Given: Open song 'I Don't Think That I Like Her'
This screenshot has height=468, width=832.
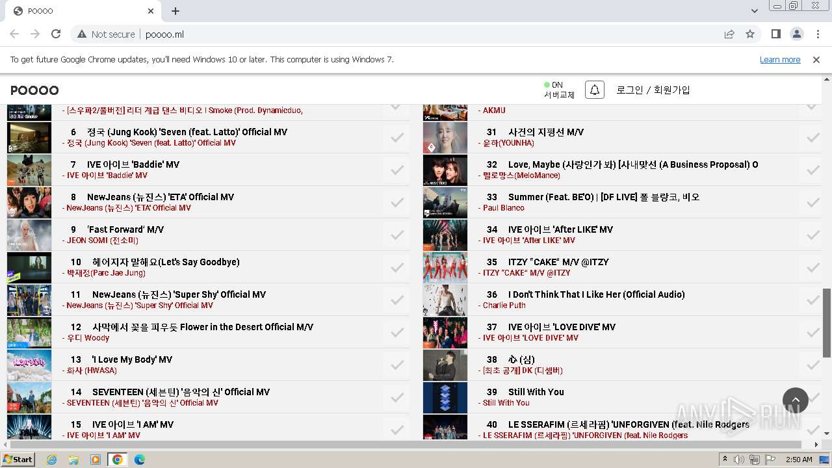Looking at the screenshot, I should tap(596, 294).
